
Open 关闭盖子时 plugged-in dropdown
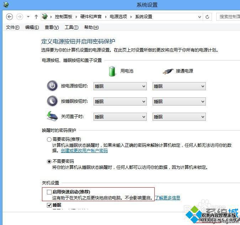coord(179,117)
